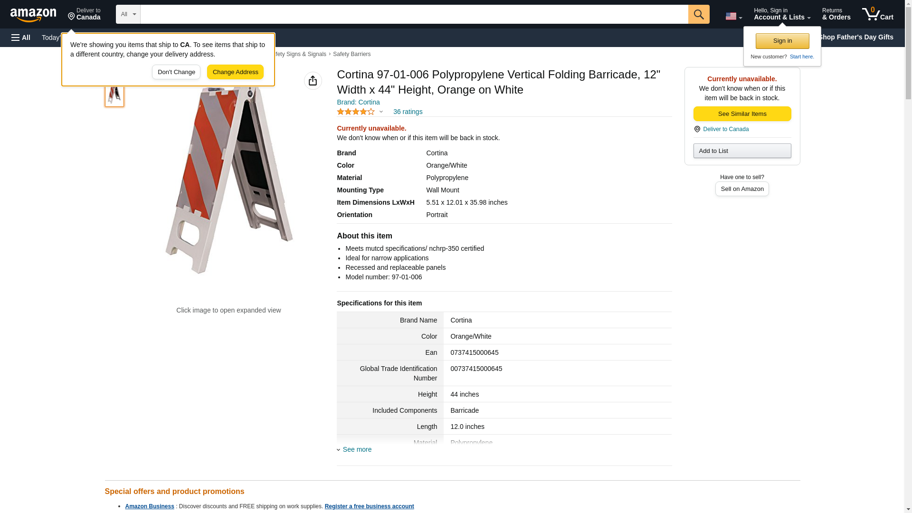The height and width of the screenshot is (513, 912).
Task: Open the All hamburger menu
Action: [x=21, y=38]
